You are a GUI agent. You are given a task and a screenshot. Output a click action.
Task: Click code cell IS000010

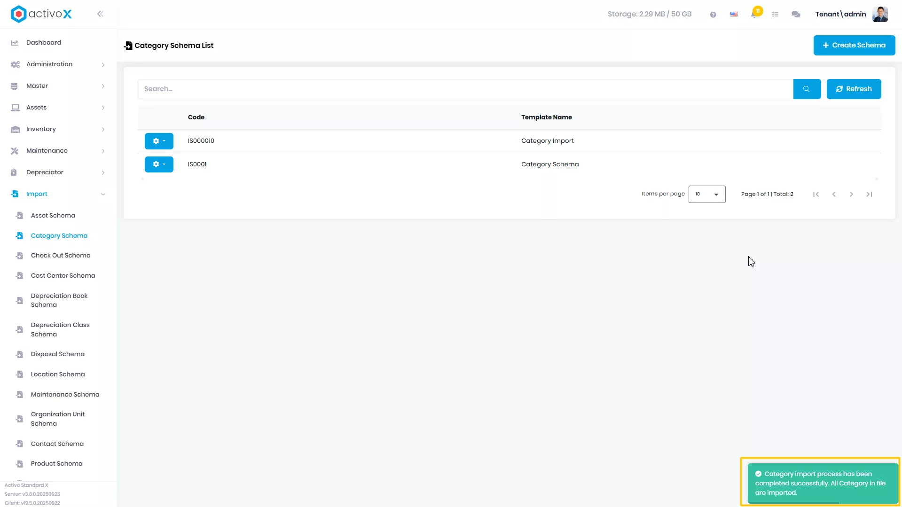click(201, 141)
